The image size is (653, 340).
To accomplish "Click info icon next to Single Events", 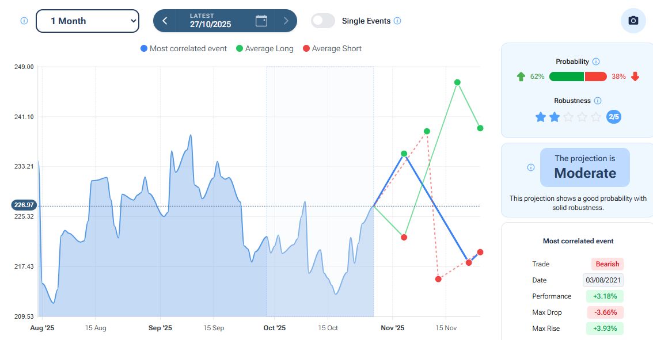I will point(397,21).
